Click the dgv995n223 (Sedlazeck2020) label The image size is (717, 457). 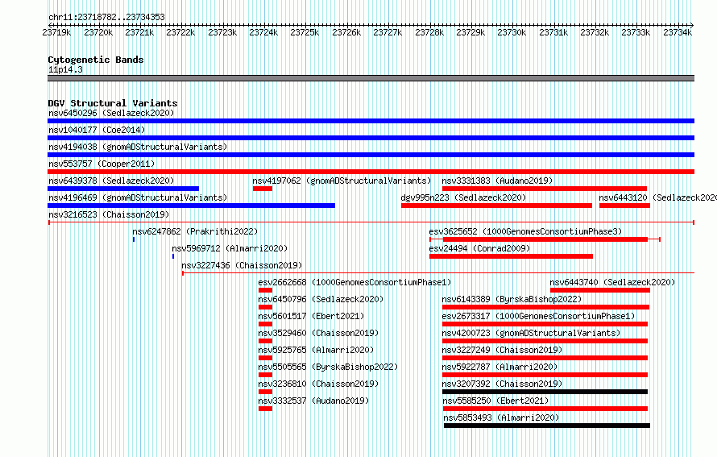click(463, 197)
